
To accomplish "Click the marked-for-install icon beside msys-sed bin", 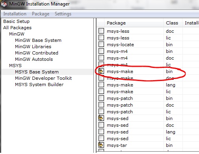I will click(x=101, y=118).
